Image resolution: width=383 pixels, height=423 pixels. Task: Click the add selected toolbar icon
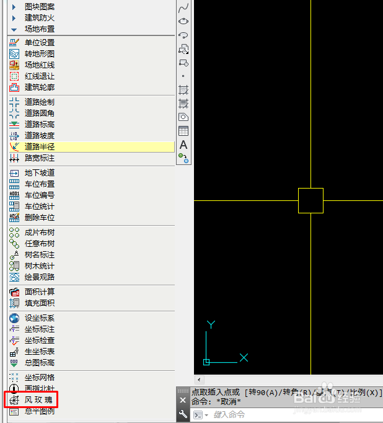(x=183, y=158)
